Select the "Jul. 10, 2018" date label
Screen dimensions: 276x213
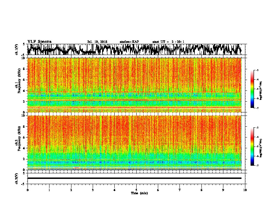(x=97, y=42)
